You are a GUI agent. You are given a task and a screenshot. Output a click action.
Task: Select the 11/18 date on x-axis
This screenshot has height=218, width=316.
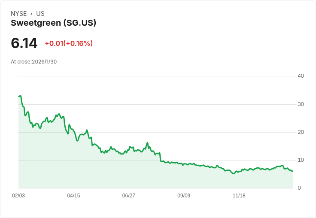pyautogui.click(x=239, y=196)
